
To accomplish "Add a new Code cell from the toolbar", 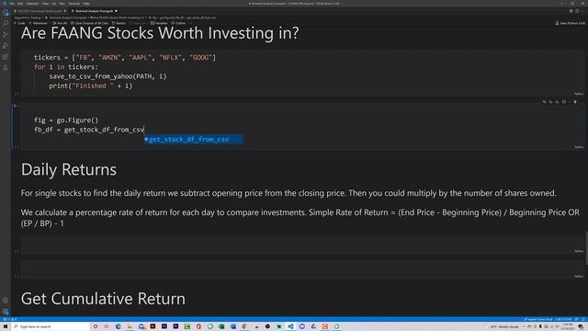I will point(19,23).
